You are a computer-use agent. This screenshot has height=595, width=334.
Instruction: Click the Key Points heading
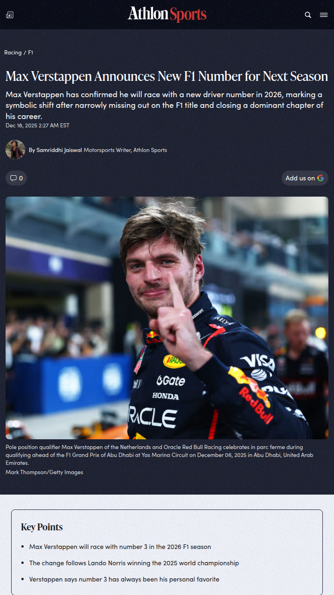pos(42,527)
